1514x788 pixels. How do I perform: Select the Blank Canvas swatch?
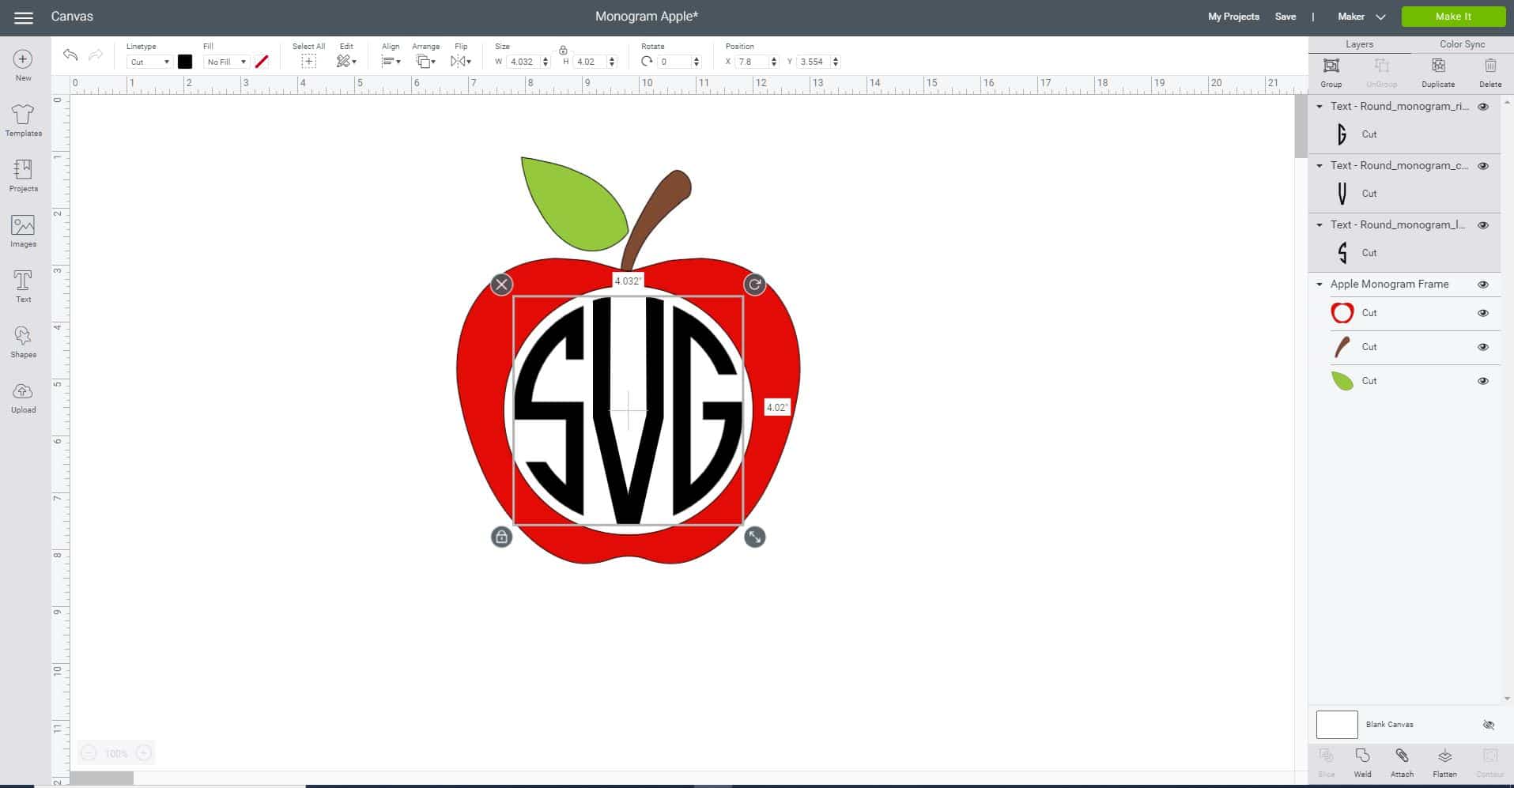pos(1337,725)
